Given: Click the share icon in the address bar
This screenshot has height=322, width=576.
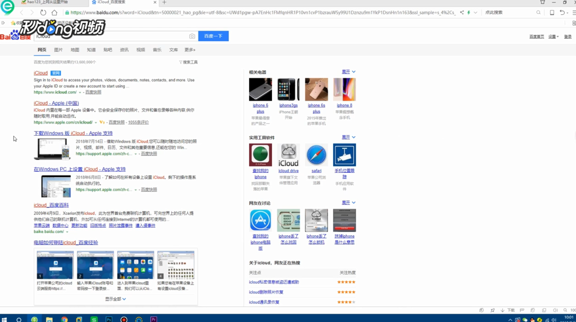Looking at the screenshot, I should (x=462, y=13).
